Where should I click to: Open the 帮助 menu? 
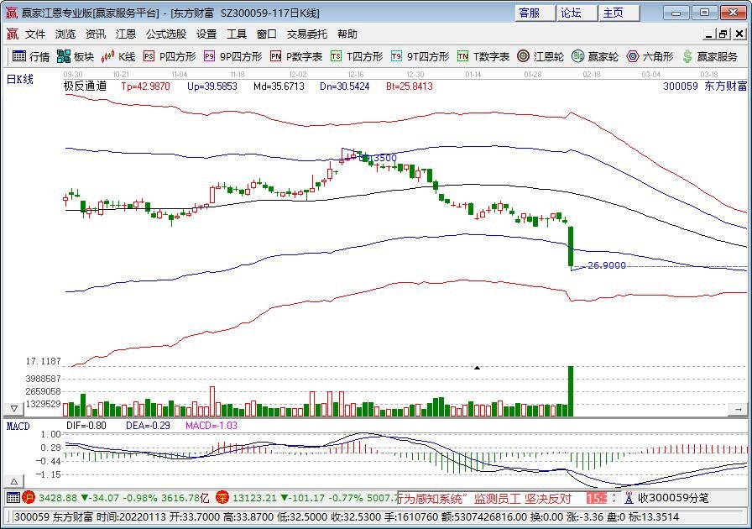[347, 34]
